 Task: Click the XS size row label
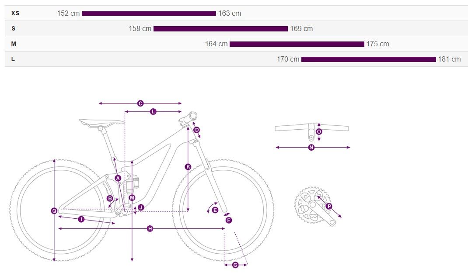coord(15,13)
